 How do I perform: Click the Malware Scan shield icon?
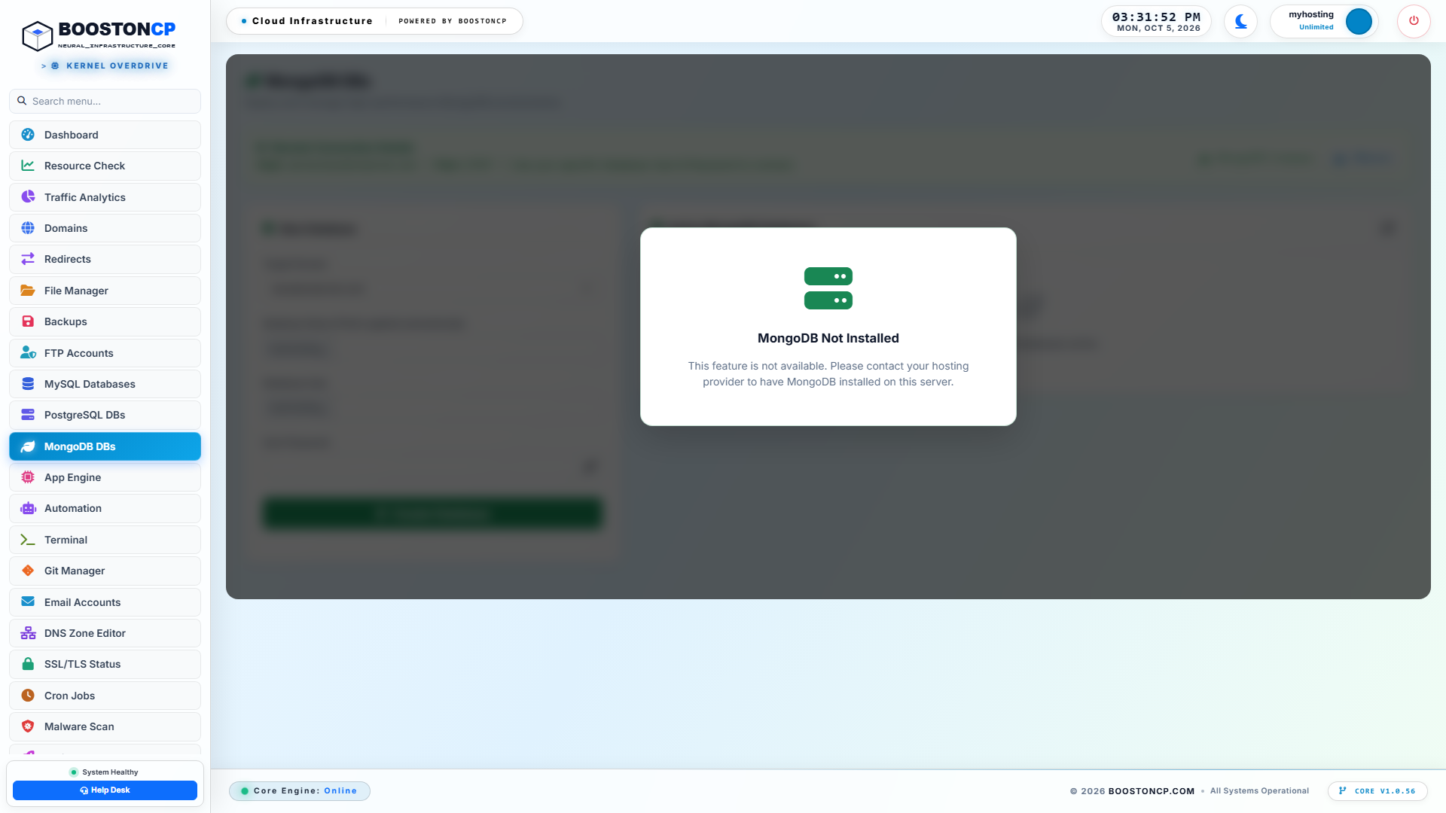tap(28, 726)
